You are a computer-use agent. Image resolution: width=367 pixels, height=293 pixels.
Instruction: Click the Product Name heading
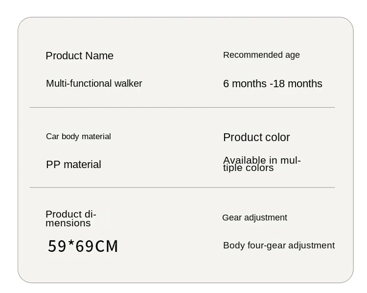click(80, 56)
